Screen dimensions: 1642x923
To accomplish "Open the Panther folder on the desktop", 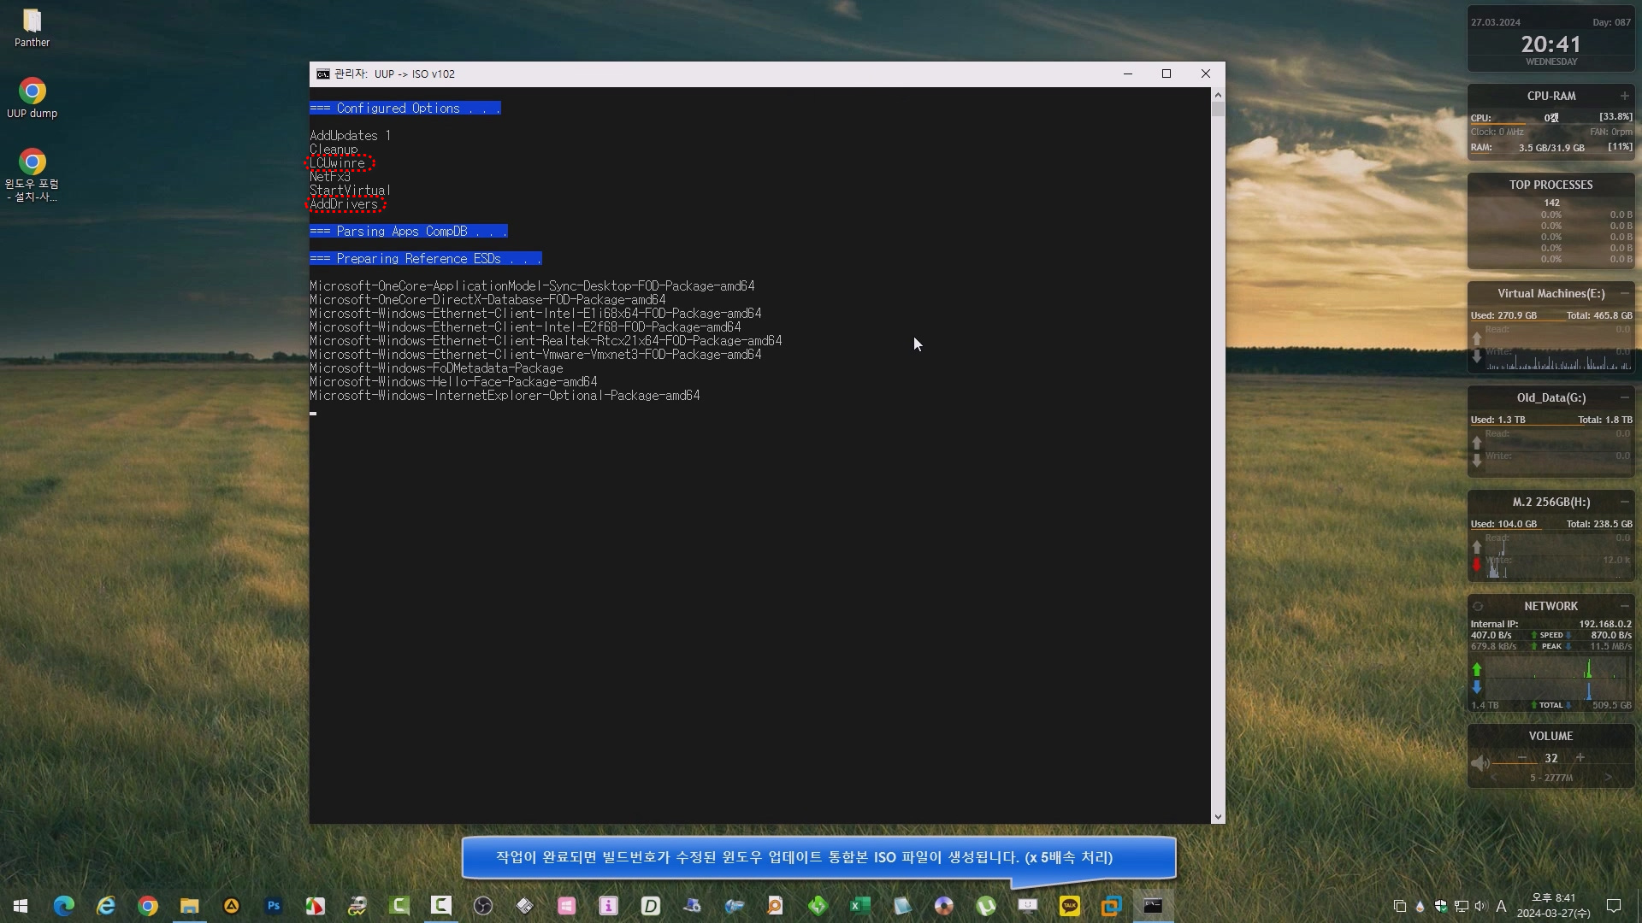I will [x=32, y=27].
